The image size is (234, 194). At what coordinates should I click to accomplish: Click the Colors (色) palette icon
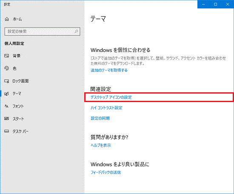[x=6, y=68]
